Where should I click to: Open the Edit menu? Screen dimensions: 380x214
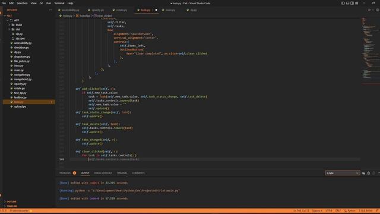pos(11,3)
